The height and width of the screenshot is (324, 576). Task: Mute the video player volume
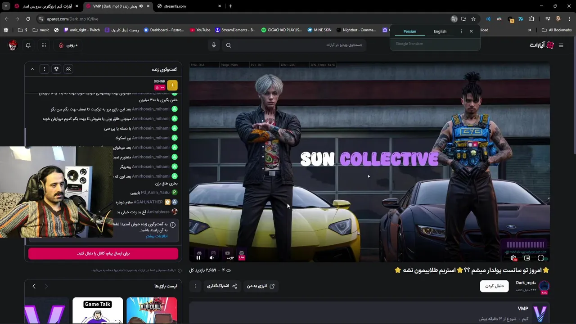pyautogui.click(x=211, y=258)
